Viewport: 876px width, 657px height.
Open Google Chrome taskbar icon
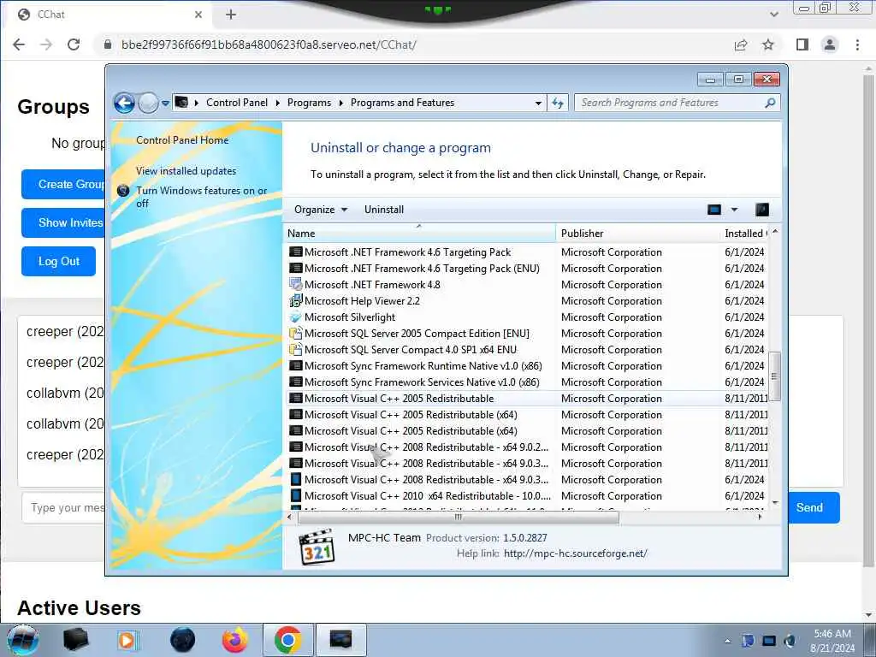click(287, 640)
